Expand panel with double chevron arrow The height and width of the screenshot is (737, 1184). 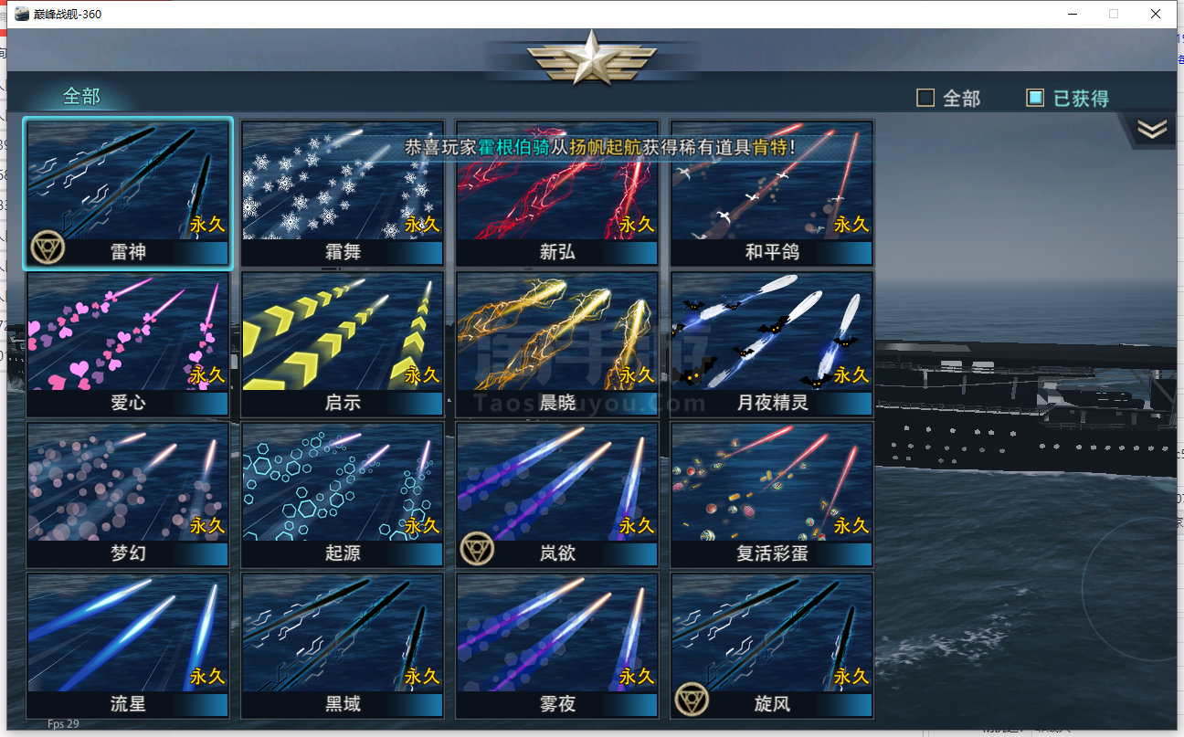[1152, 130]
